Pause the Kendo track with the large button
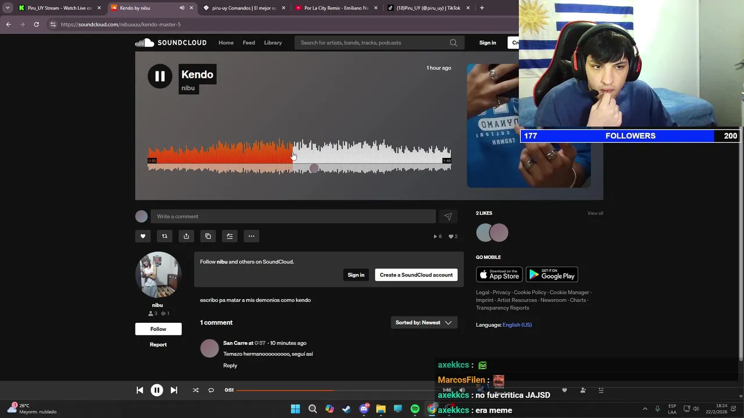The width and height of the screenshot is (744, 418). [x=160, y=76]
